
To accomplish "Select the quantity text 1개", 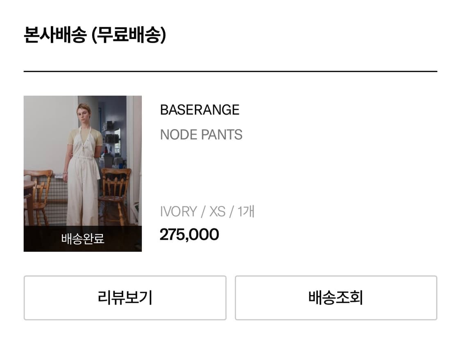I will [248, 211].
